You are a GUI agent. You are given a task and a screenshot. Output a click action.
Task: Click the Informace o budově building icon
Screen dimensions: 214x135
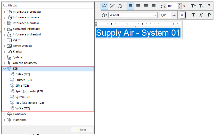pyautogui.click(x=9, y=23)
